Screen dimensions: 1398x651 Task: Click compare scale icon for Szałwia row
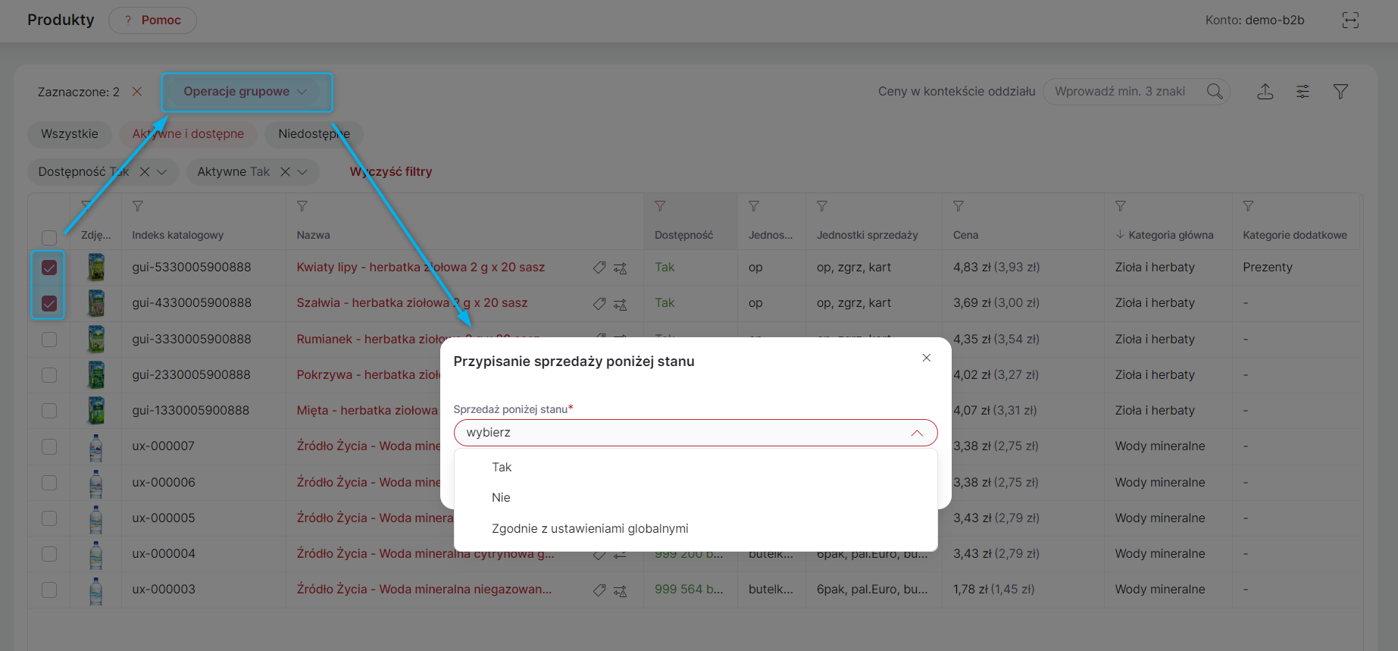[x=620, y=304]
